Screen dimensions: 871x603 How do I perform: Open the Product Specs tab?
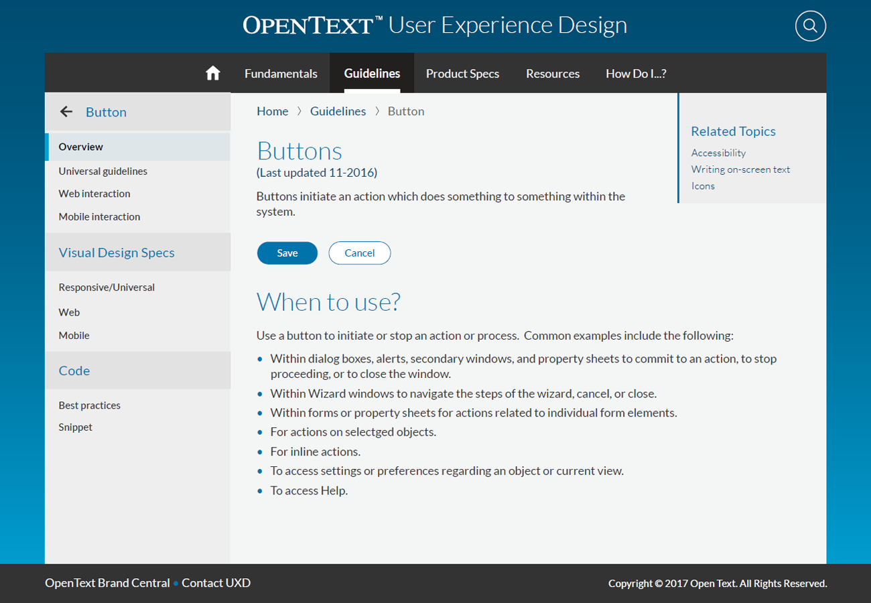[462, 74]
